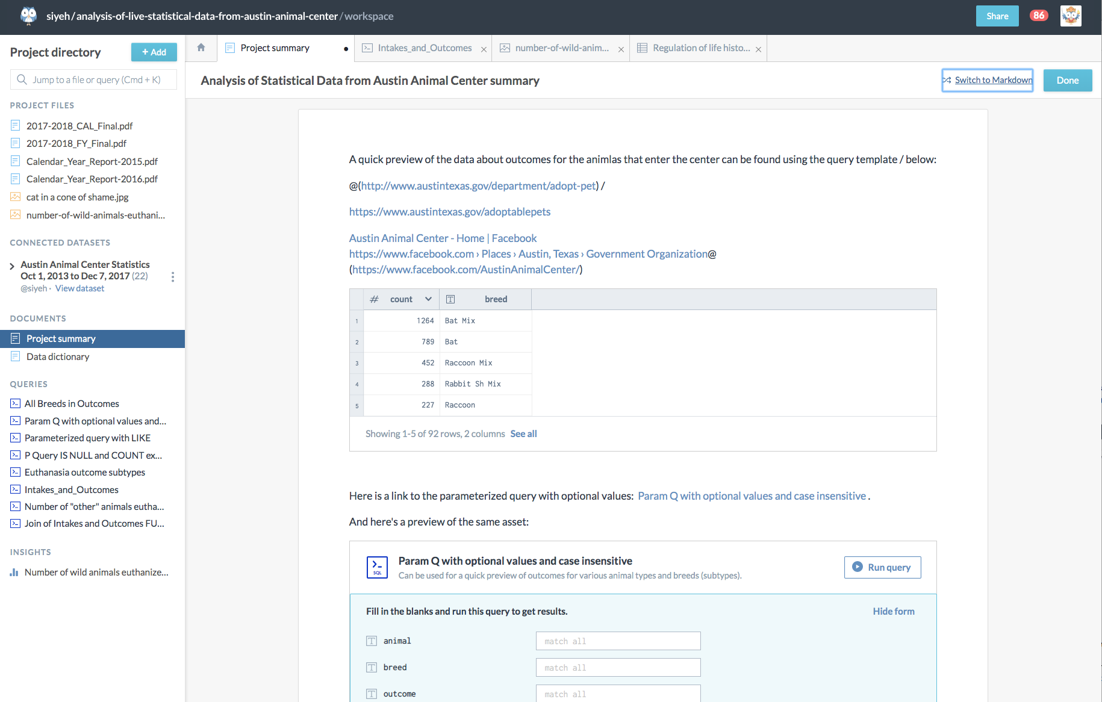Click the shuffle icon in Switch to Markdown
The width and height of the screenshot is (1102, 702).
click(947, 80)
